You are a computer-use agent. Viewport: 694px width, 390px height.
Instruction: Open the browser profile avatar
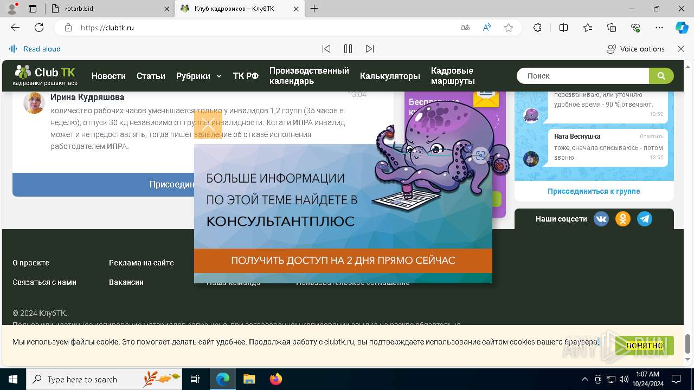(12, 9)
